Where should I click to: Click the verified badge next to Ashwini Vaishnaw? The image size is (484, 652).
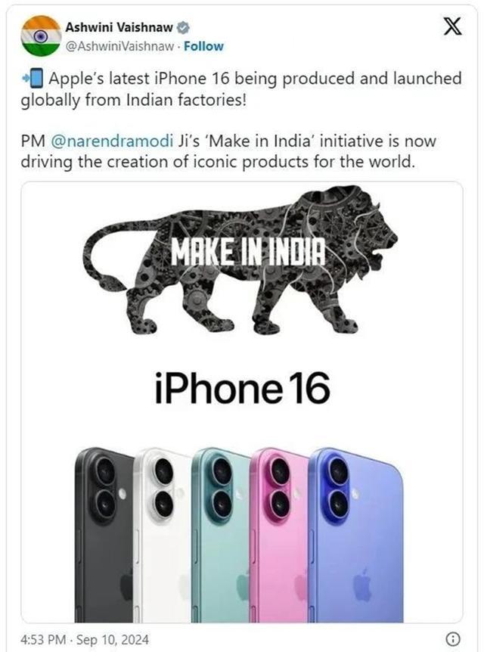(183, 28)
